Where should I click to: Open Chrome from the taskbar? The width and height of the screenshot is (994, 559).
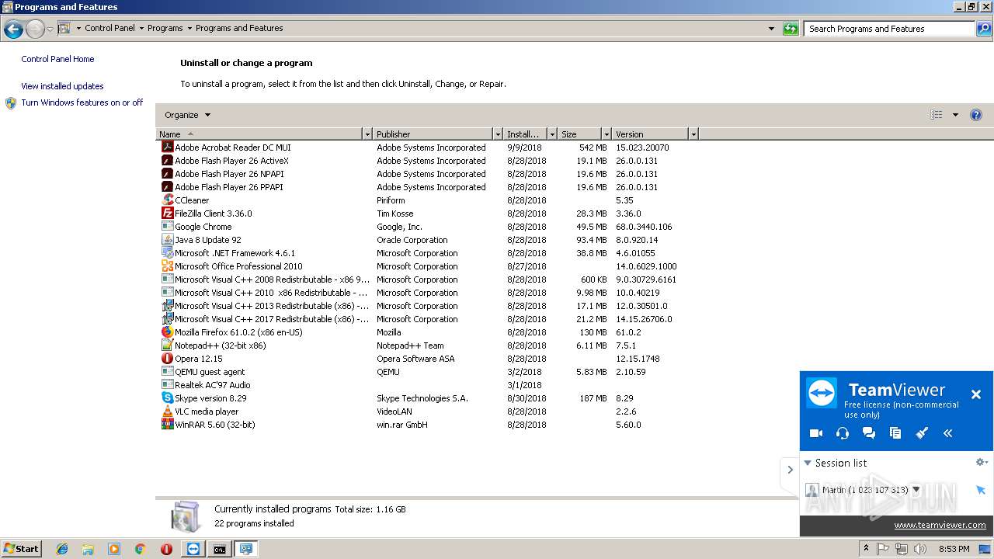[x=140, y=549]
